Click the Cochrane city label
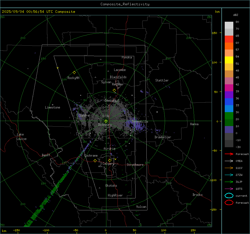Screen dimensions: 250x234 coord(91,156)
